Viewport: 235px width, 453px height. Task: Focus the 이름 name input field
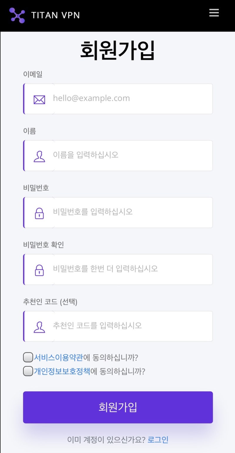(132, 155)
